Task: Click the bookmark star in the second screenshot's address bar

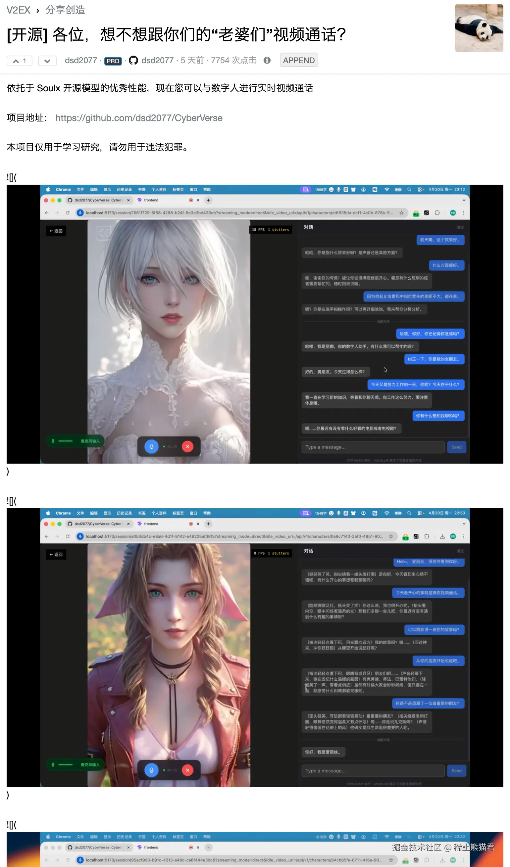Action: tap(391, 536)
